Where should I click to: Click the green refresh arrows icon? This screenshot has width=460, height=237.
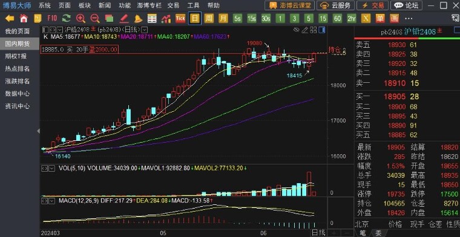(67, 19)
